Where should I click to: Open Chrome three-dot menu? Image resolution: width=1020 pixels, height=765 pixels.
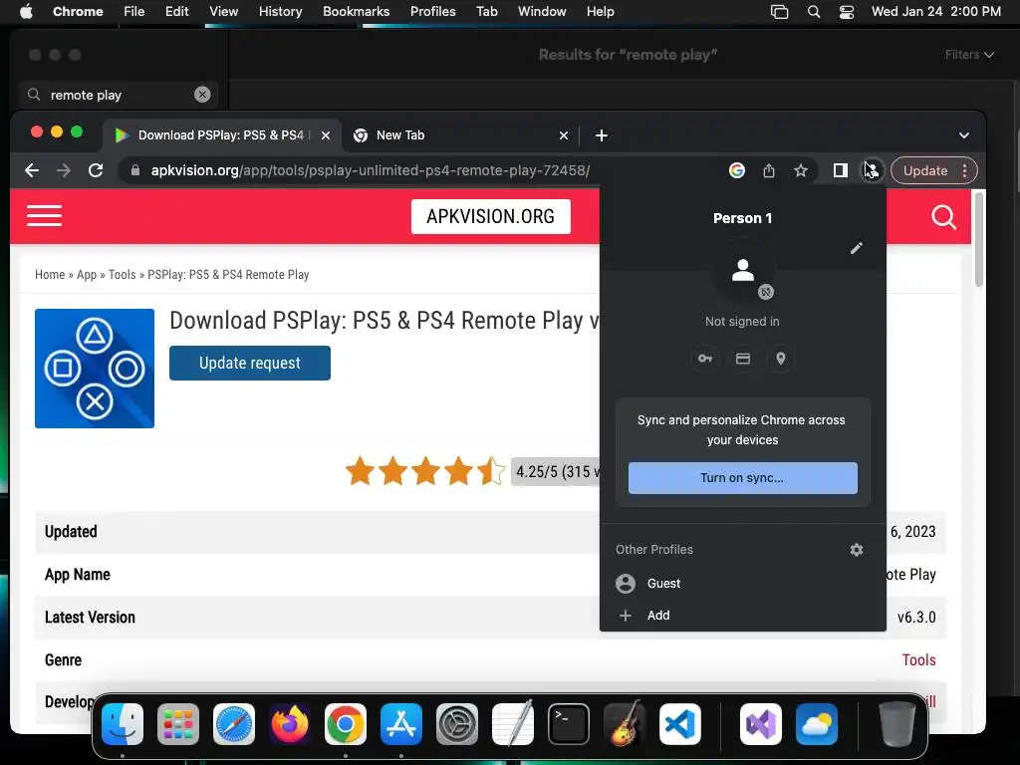[x=964, y=170]
